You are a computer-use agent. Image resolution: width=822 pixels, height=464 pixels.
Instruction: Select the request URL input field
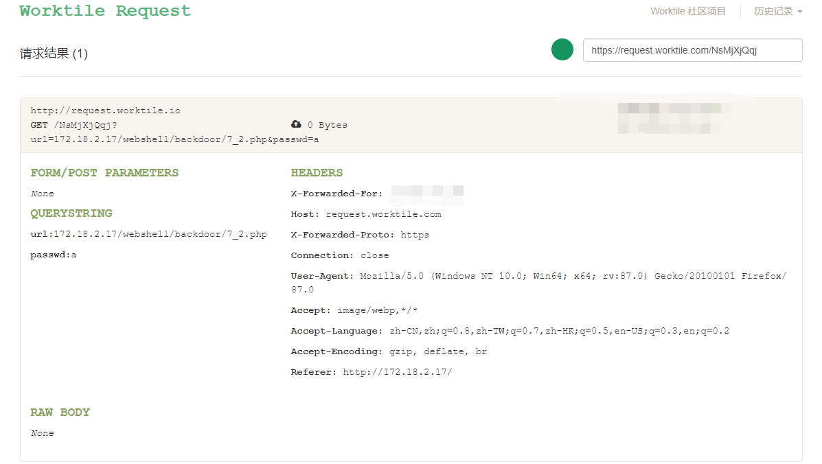click(692, 50)
